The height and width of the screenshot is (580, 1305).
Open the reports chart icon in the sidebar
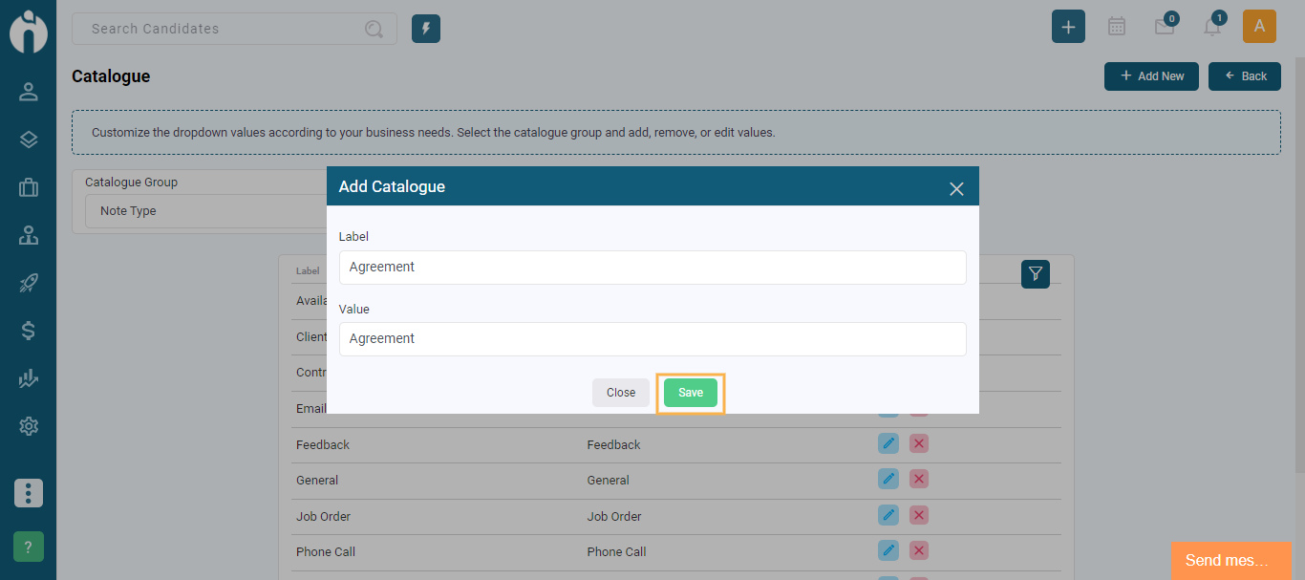click(29, 378)
